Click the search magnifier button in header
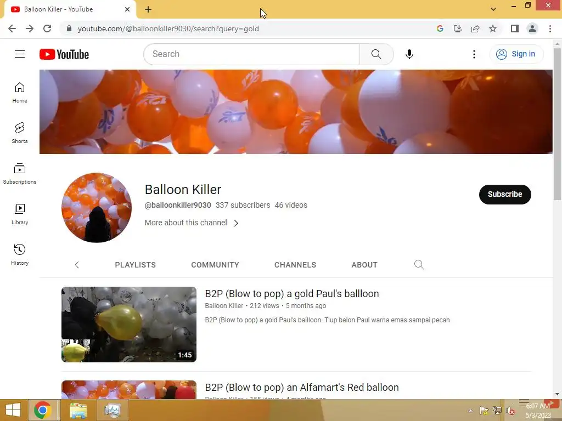 (376, 54)
